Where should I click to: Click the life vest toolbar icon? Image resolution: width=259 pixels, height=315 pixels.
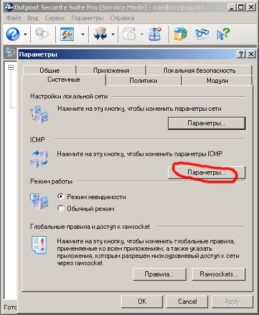(155, 34)
